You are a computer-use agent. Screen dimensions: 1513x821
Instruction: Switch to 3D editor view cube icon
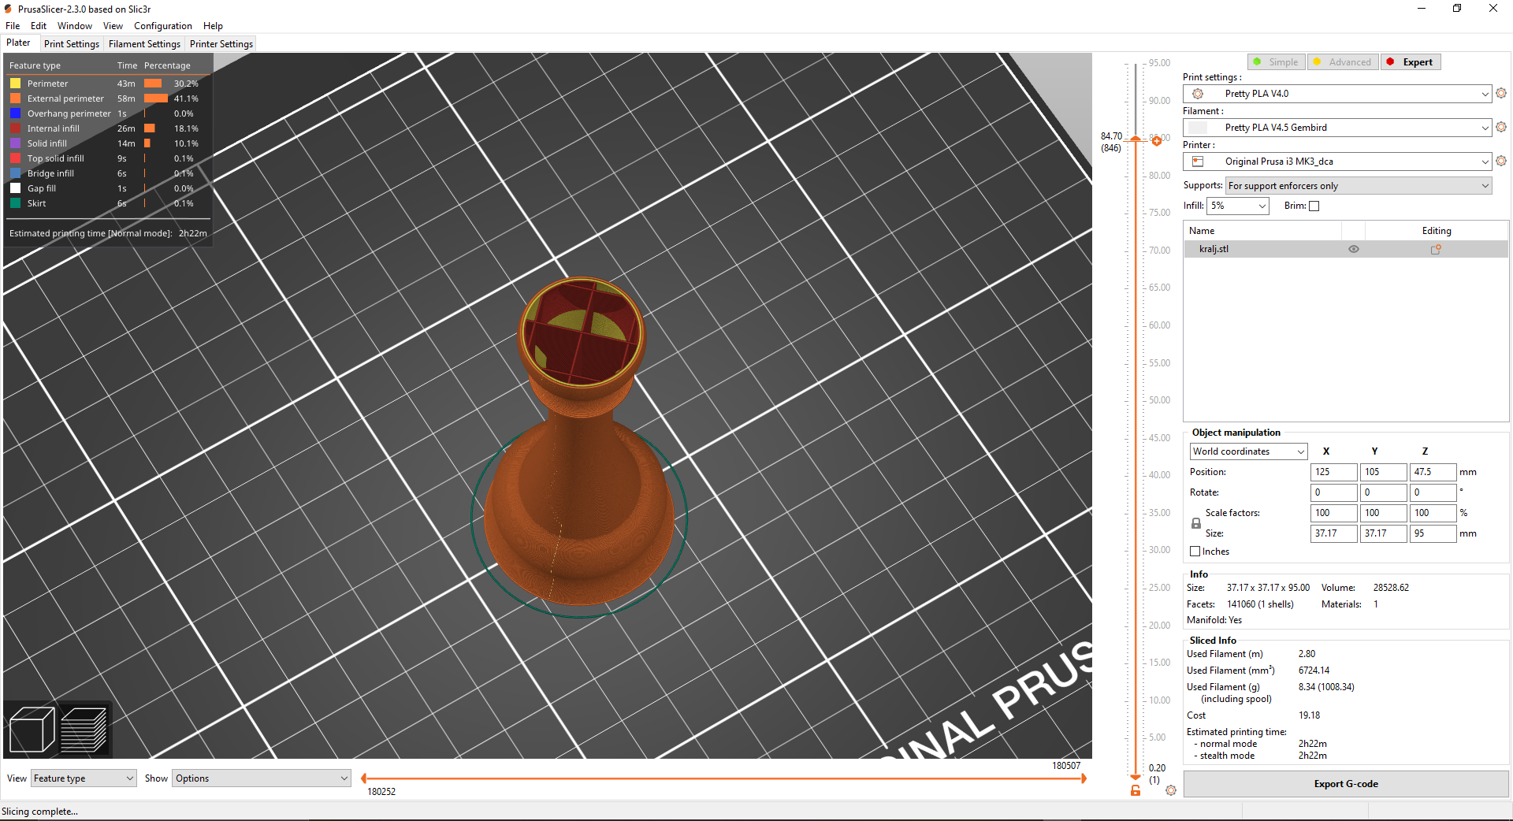[32, 730]
